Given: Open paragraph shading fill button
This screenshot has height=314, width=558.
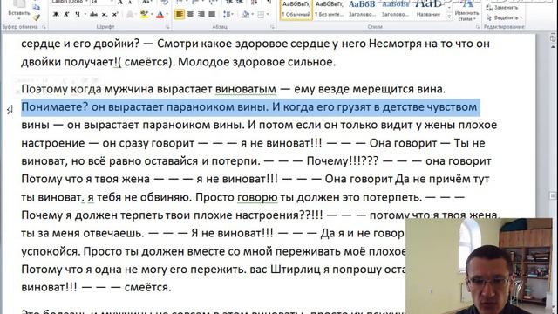Looking at the screenshot, I should click(x=245, y=15).
